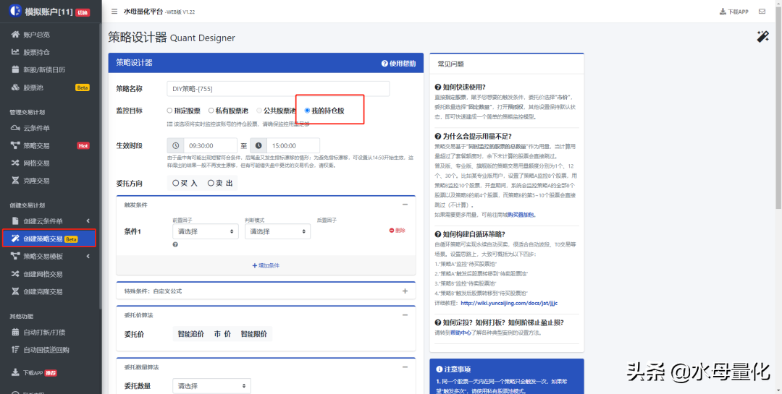Click the chart icon beside 股票持仓
Image resolution: width=782 pixels, height=394 pixels.
pos(15,52)
